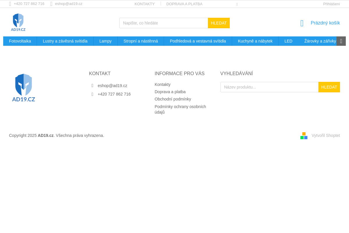The width and height of the screenshot is (349, 233).
Task: Click the footer phone icon
Action: click(x=92, y=94)
